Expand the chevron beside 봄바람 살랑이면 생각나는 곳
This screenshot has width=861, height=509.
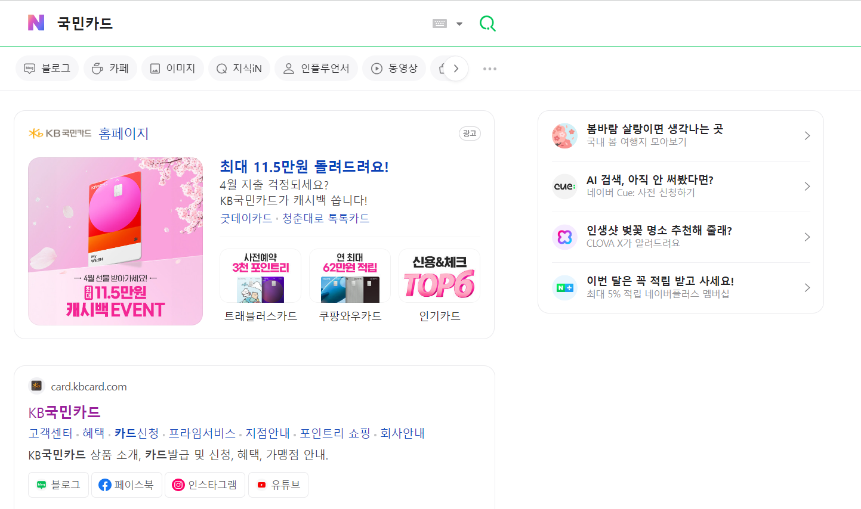point(807,136)
